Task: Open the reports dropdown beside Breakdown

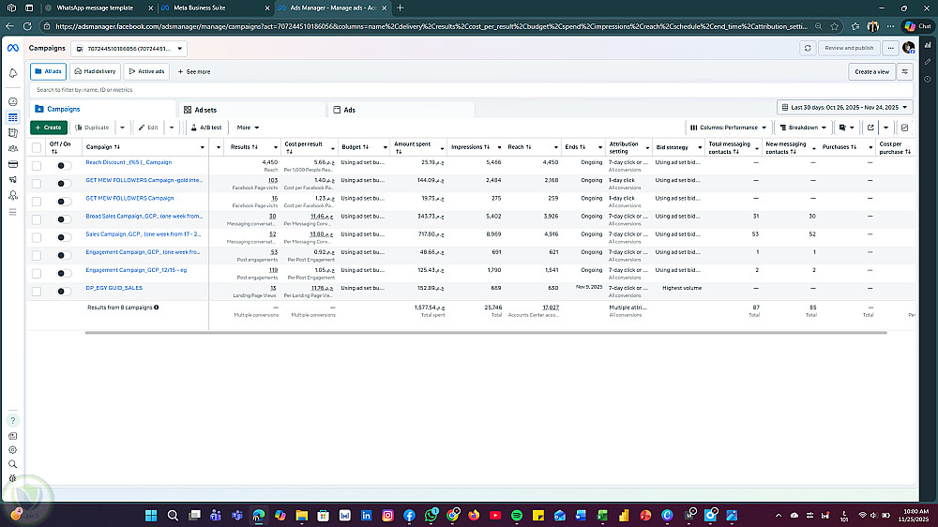Action: 846,128
